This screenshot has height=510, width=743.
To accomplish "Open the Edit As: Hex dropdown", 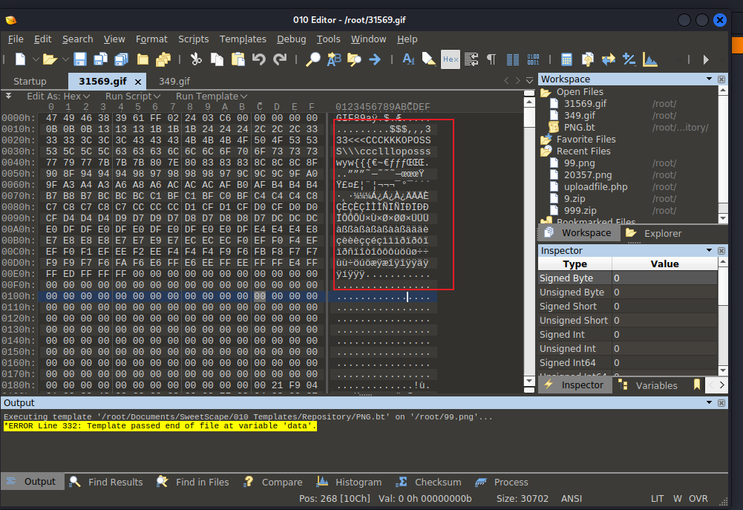I will click(x=59, y=97).
